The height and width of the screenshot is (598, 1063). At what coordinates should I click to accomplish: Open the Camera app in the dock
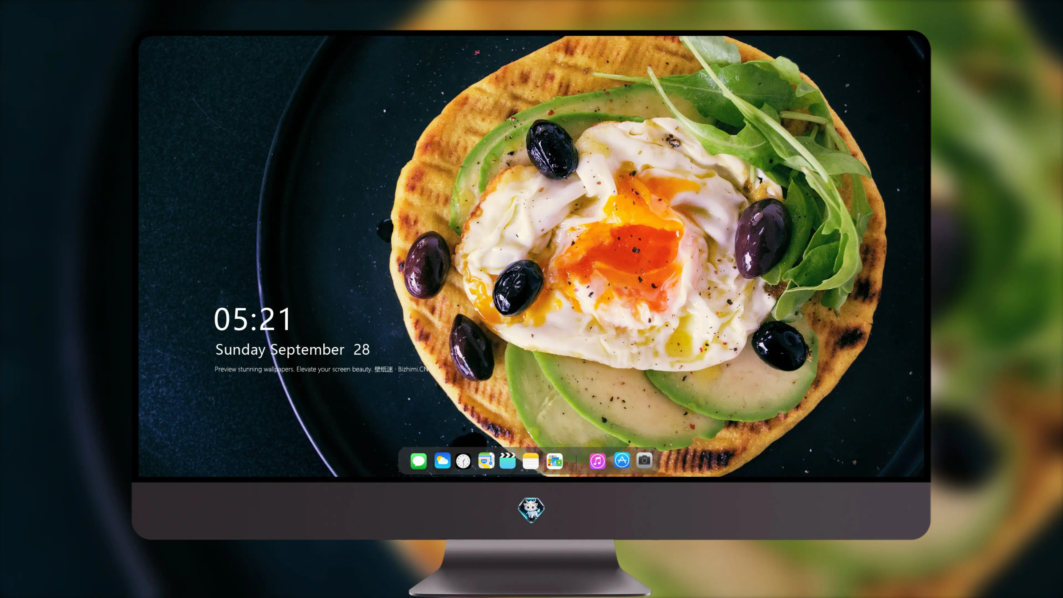click(644, 460)
